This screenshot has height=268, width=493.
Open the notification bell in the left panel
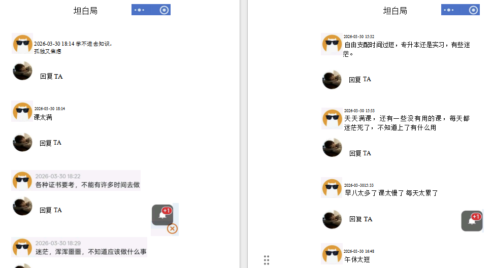click(162, 215)
